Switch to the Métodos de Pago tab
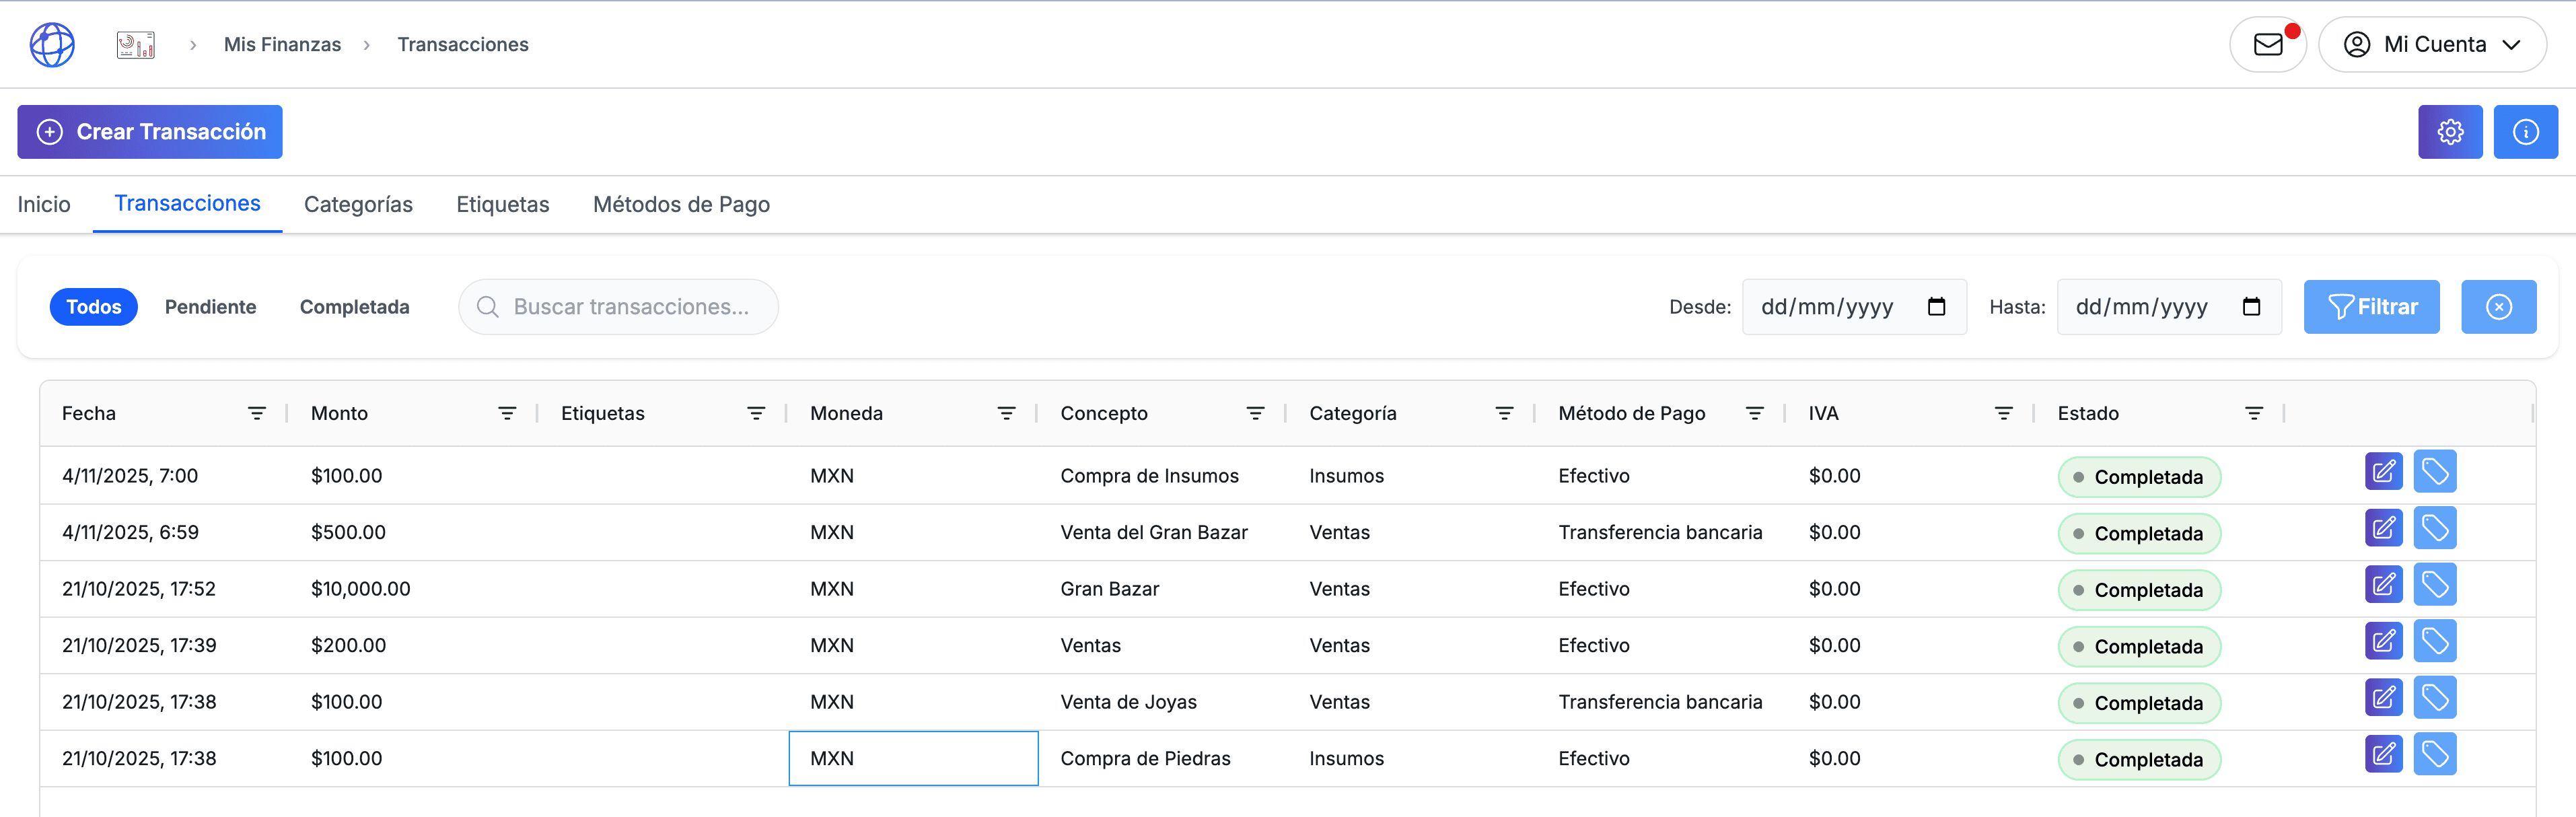 [x=681, y=204]
